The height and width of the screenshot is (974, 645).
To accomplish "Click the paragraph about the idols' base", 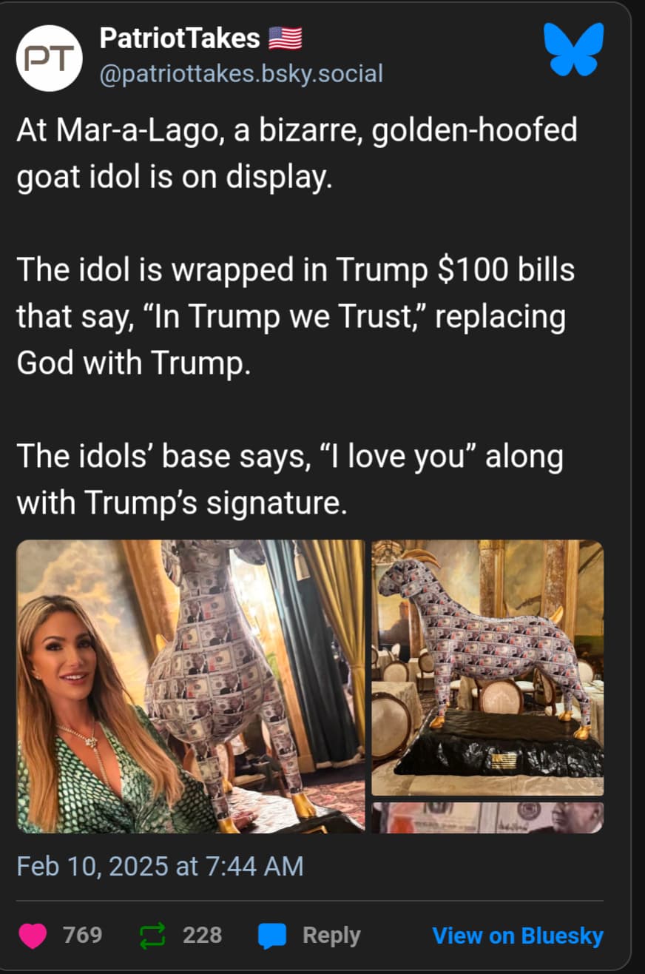I will (289, 480).
